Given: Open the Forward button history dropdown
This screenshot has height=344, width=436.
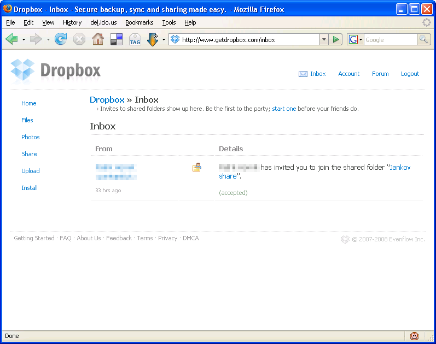Looking at the screenshot, I should (x=48, y=39).
